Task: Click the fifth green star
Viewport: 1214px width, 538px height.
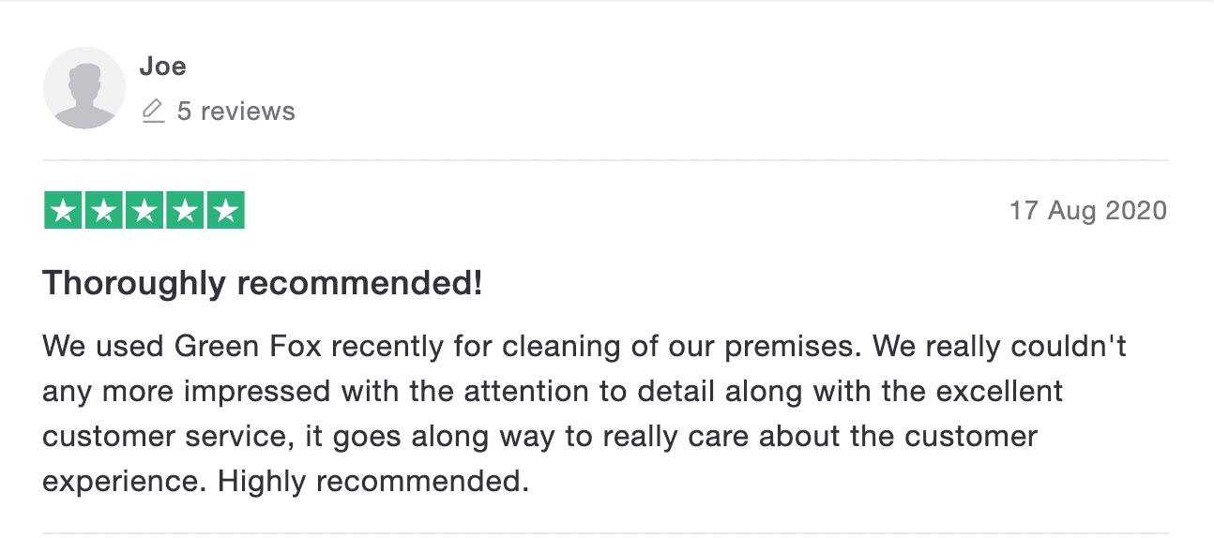Action: (x=225, y=211)
